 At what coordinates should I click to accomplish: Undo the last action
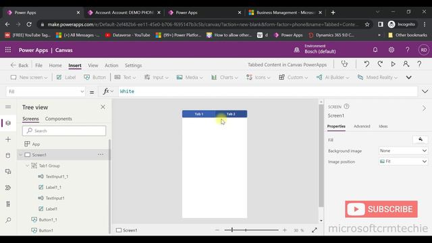[367, 64]
